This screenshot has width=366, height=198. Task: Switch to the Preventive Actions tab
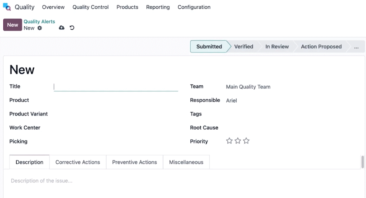[134, 162]
